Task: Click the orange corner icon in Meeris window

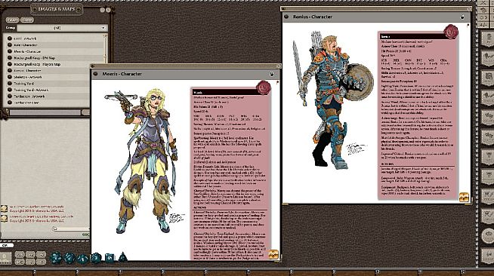Action: coord(273,254)
